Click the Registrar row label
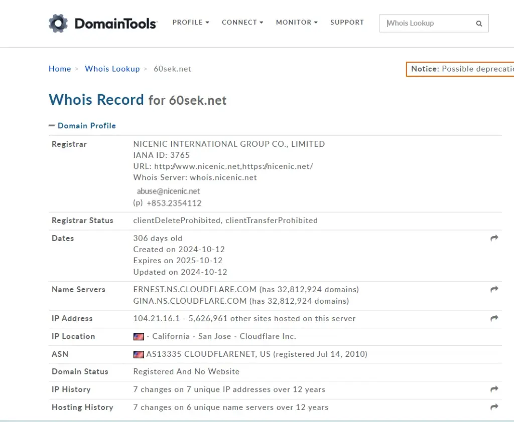 69,144
